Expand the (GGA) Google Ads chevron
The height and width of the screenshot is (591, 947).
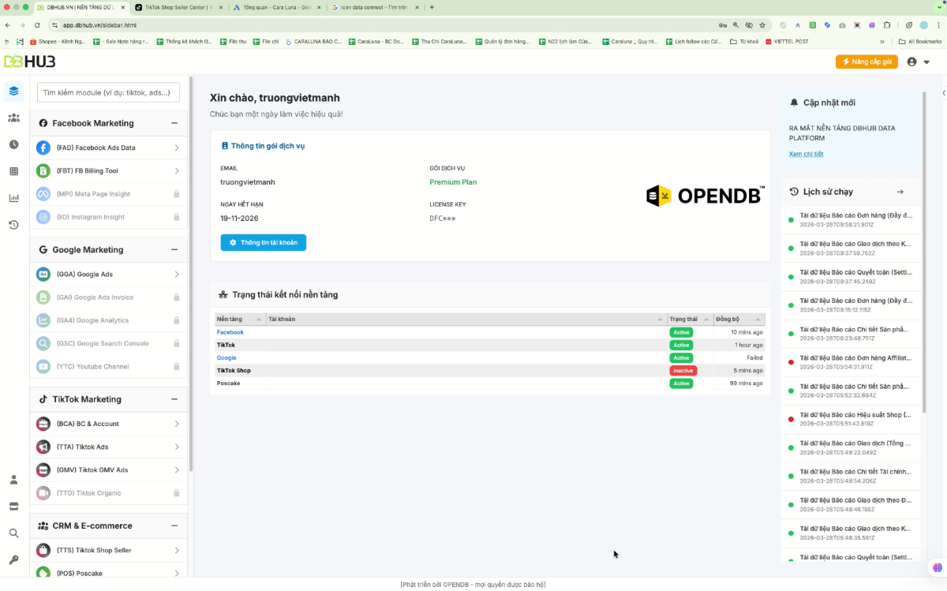point(177,275)
